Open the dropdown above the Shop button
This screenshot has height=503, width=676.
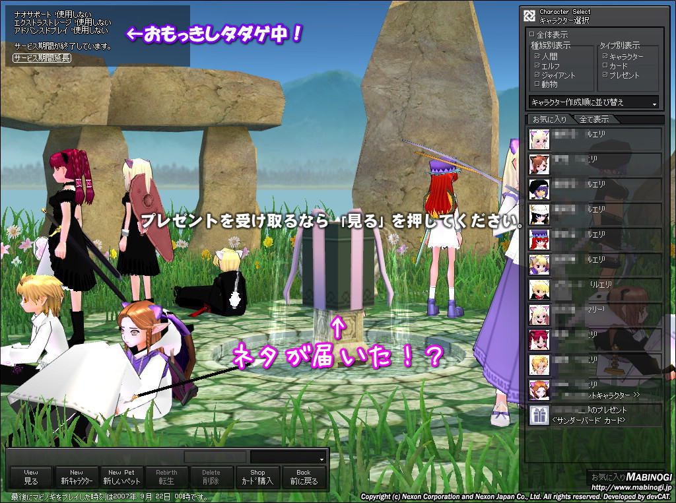[x=288, y=457]
